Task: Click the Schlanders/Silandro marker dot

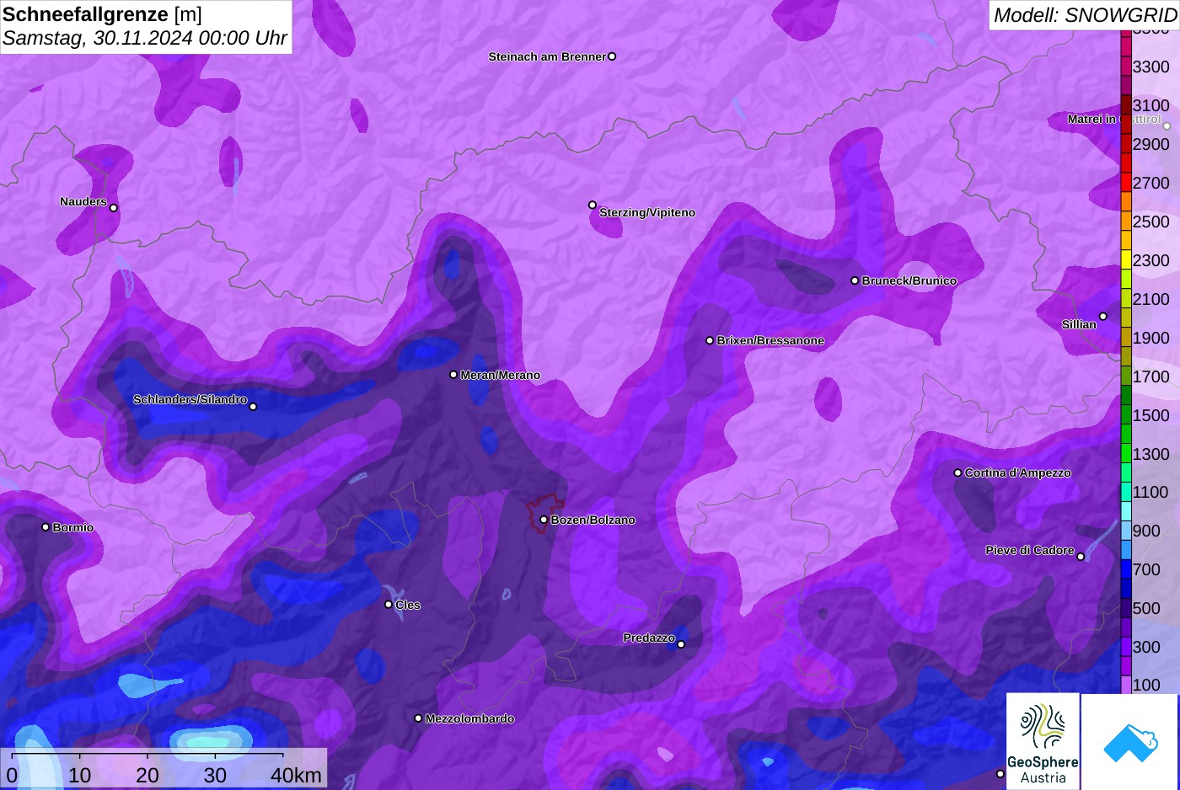Action: (x=253, y=407)
